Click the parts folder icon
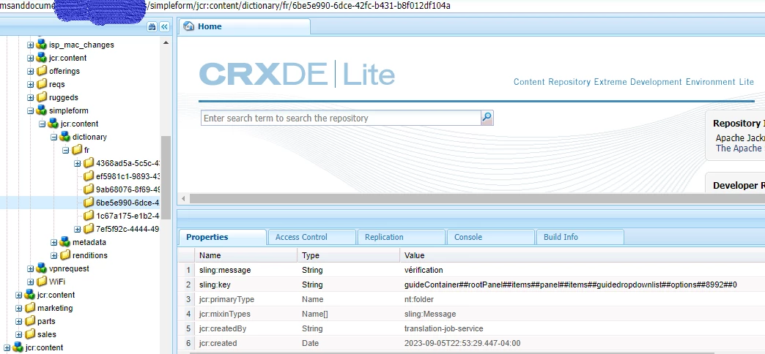 [30, 321]
